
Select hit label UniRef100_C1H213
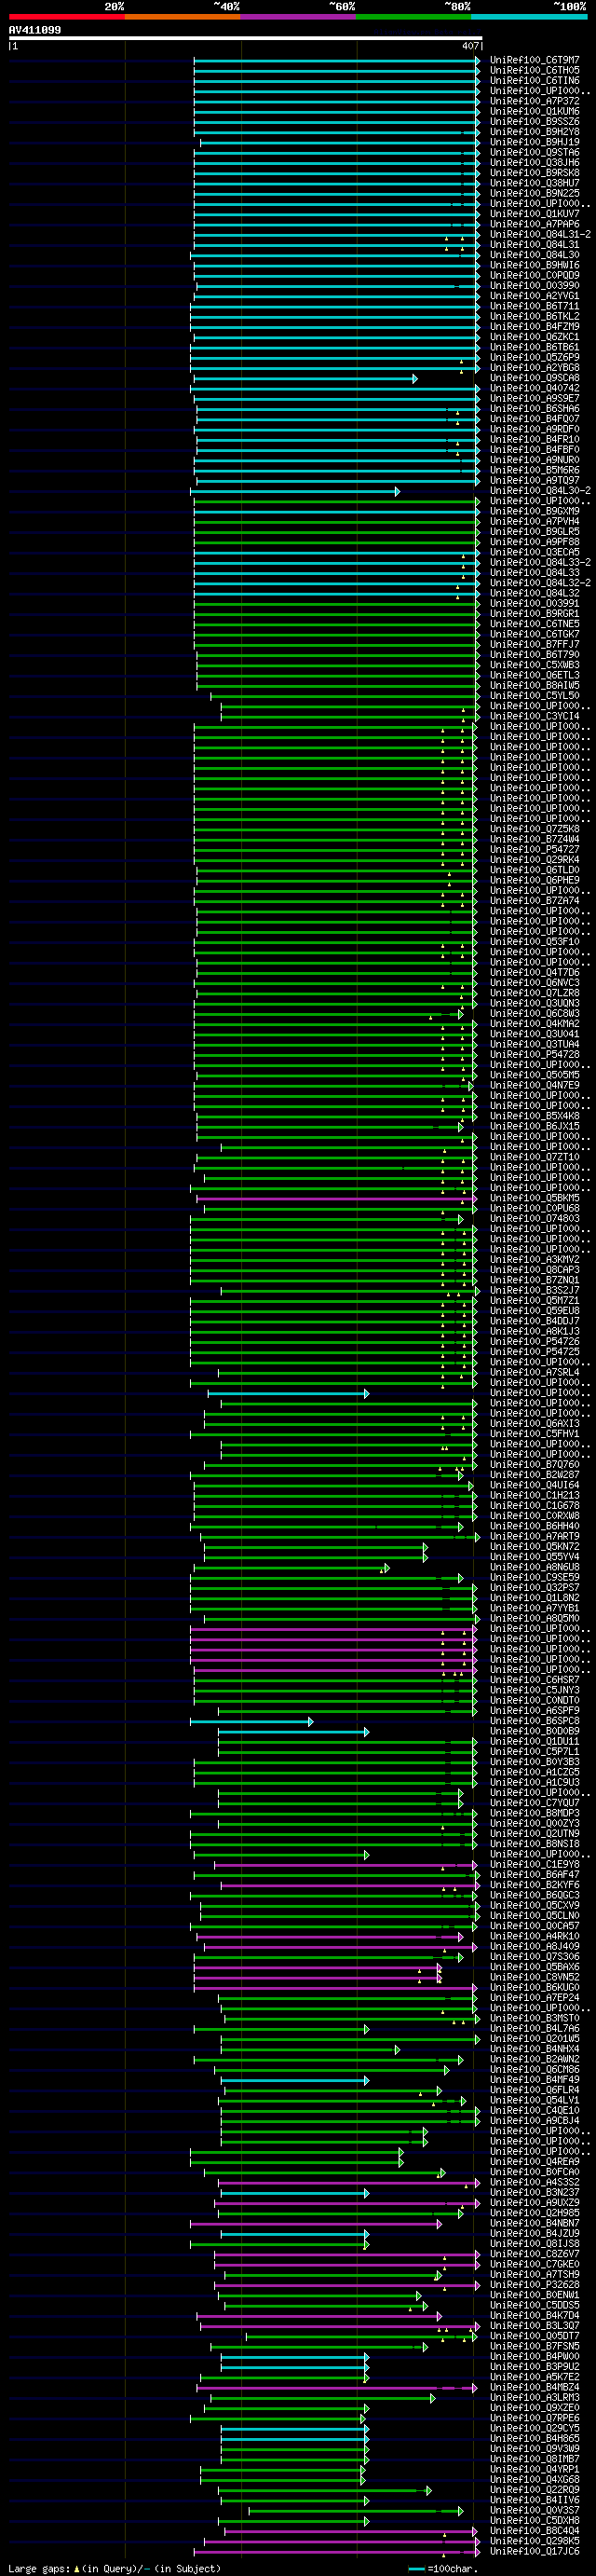point(534,1495)
